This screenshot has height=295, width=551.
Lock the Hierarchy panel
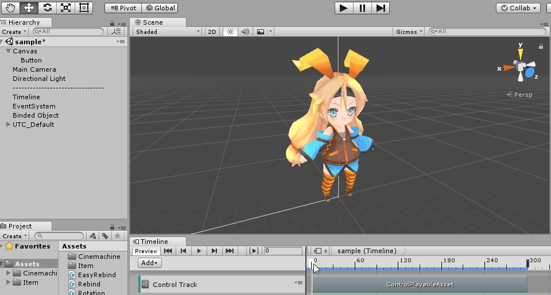coord(112,23)
